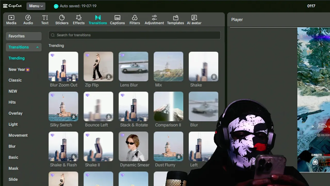Select the Classic category
Image resolution: width=330 pixels, height=186 pixels.
click(x=15, y=80)
